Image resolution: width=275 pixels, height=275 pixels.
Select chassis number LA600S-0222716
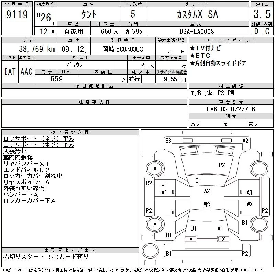pyautogui.click(x=231, y=109)
